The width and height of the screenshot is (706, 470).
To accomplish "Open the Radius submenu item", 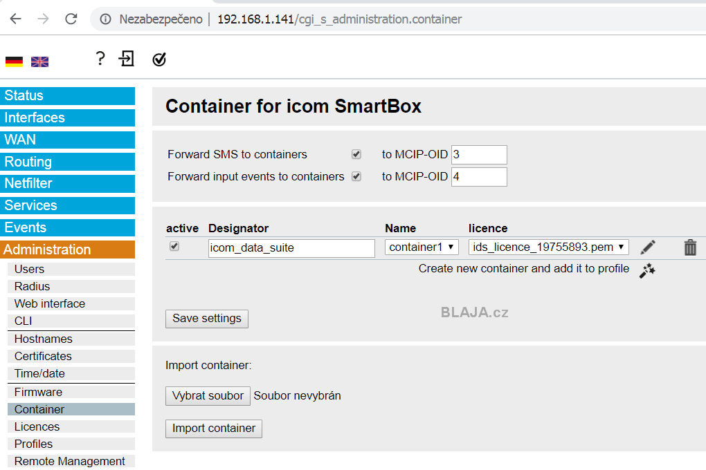I will pyautogui.click(x=71, y=287).
